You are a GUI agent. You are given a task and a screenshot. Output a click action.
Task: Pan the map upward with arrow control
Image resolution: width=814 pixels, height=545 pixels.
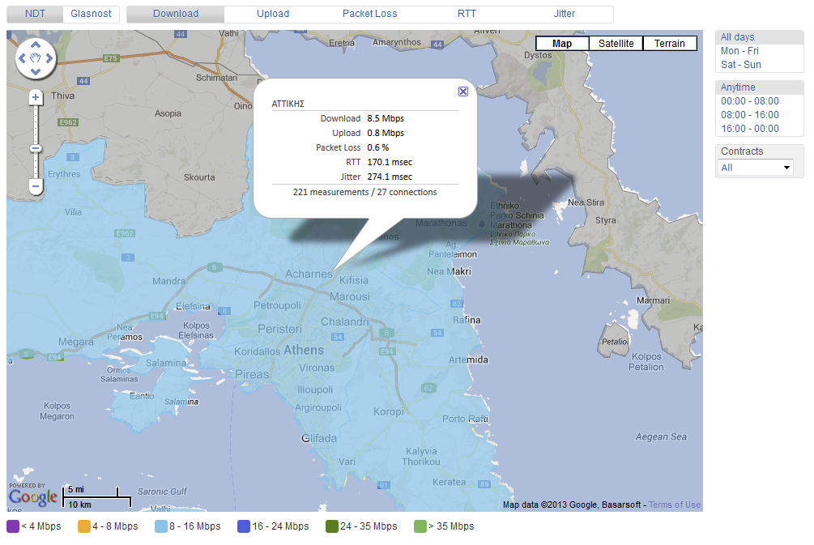tap(36, 45)
